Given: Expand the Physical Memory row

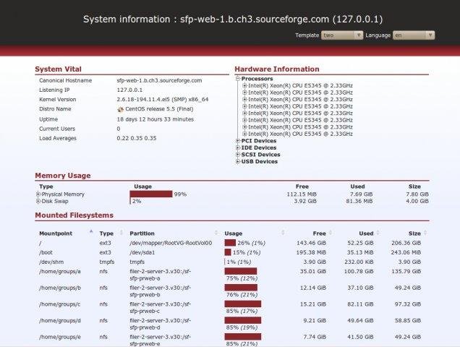Looking at the screenshot, I should click(38, 194).
